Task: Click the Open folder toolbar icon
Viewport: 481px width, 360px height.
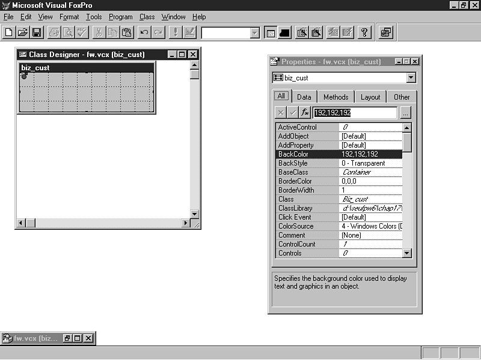Action: point(23,32)
